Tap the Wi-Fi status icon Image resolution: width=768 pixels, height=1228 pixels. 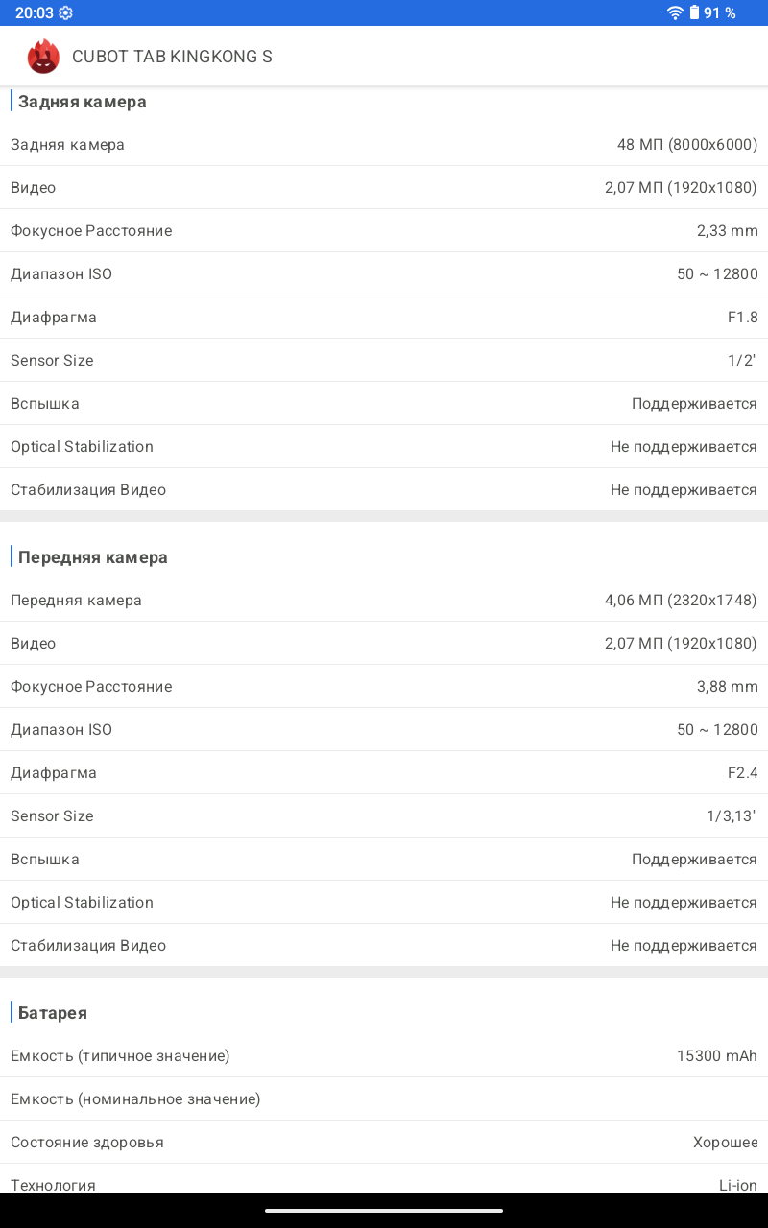pos(675,12)
